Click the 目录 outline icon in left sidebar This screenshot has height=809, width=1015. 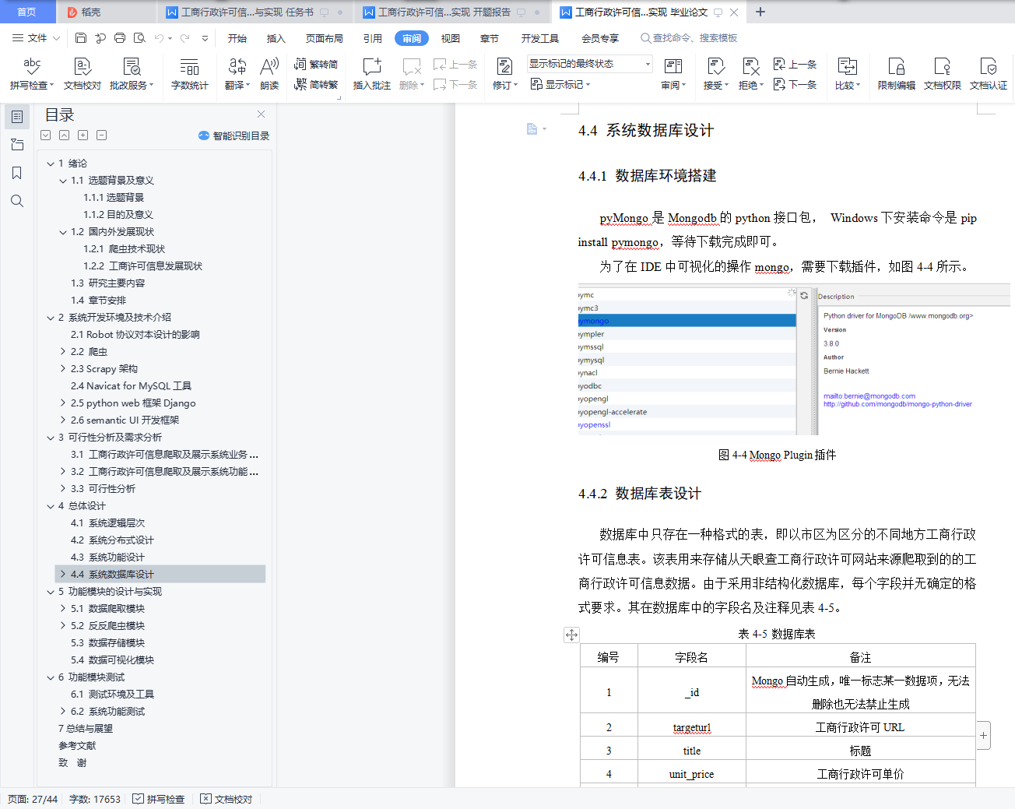point(16,117)
